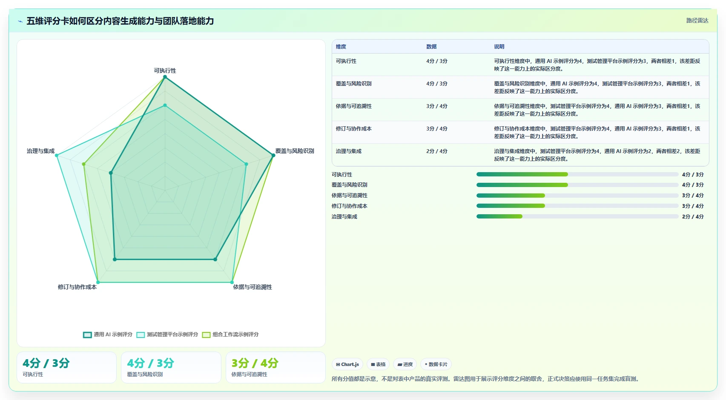Click the 治理与集成 label in the progress list

click(344, 217)
